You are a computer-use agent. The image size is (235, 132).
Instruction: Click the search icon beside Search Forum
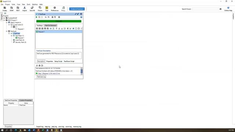point(220,9)
